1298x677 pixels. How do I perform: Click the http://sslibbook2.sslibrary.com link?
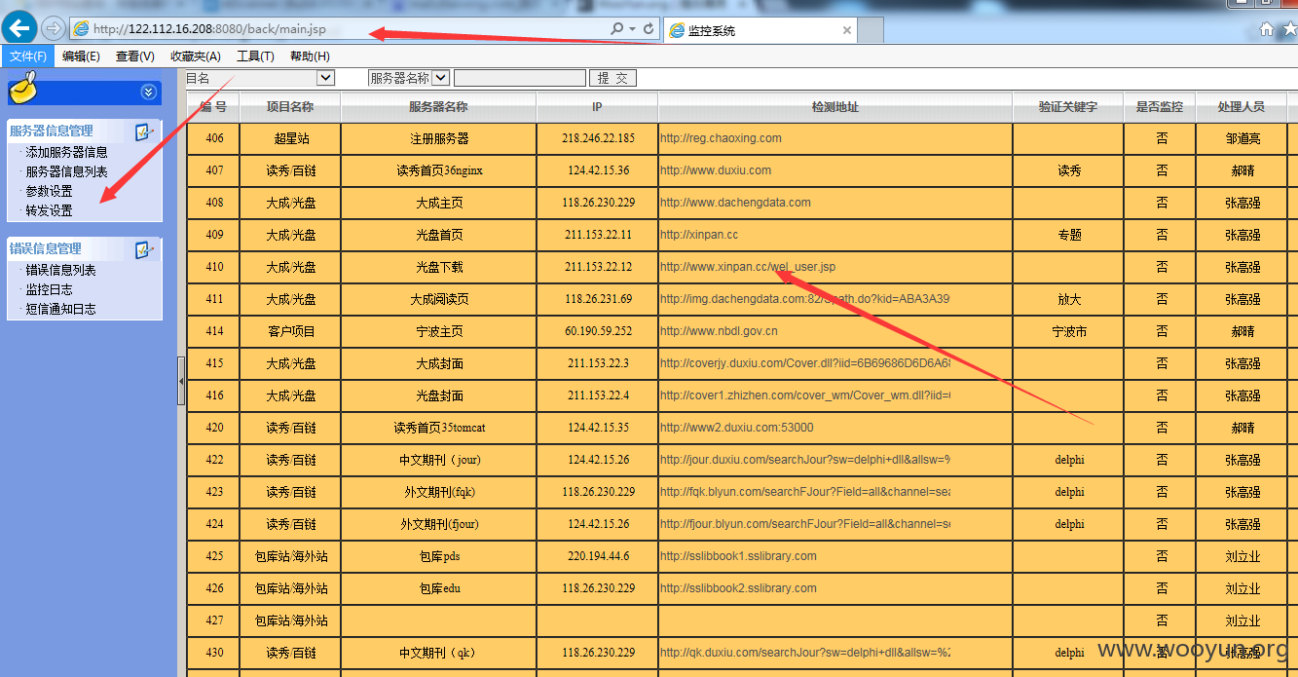pos(738,588)
